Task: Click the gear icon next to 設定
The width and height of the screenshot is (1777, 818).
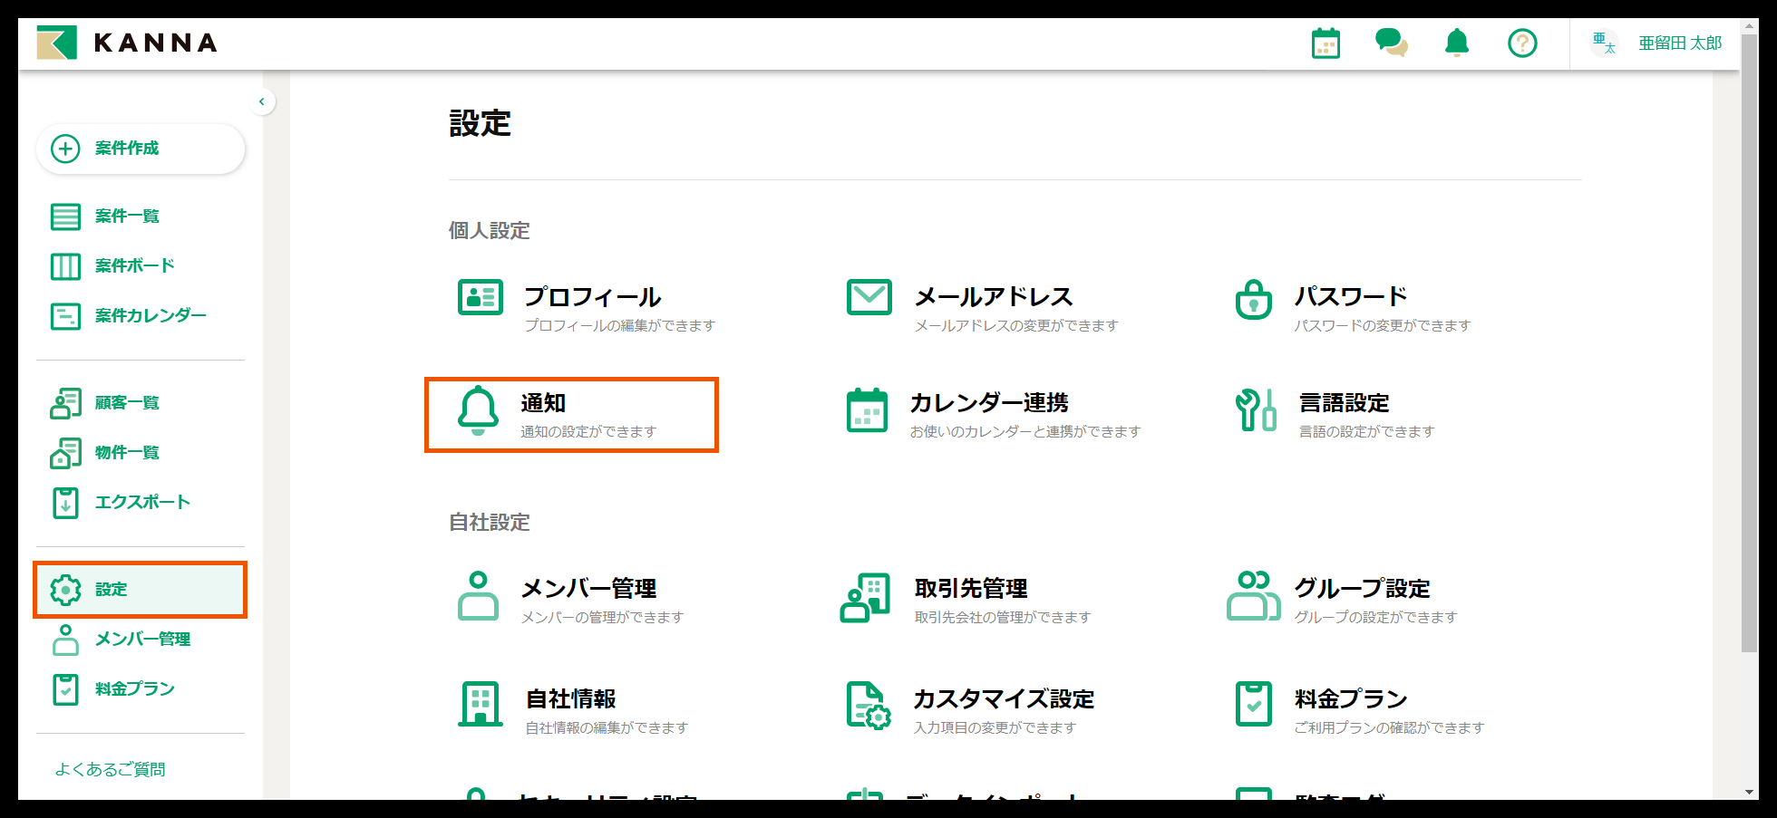Action: [64, 589]
